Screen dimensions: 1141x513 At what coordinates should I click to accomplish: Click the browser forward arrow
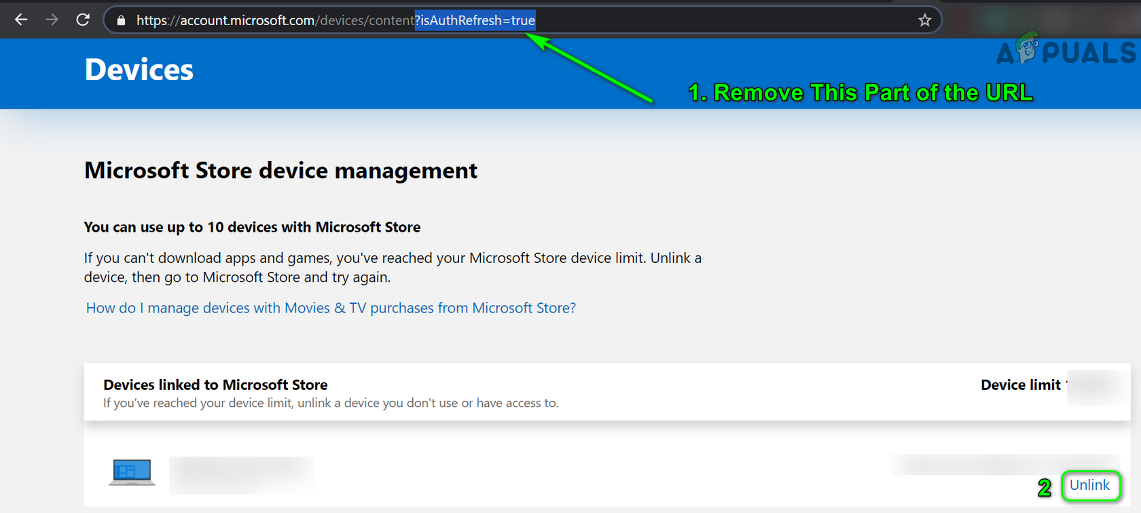pyautogui.click(x=52, y=20)
